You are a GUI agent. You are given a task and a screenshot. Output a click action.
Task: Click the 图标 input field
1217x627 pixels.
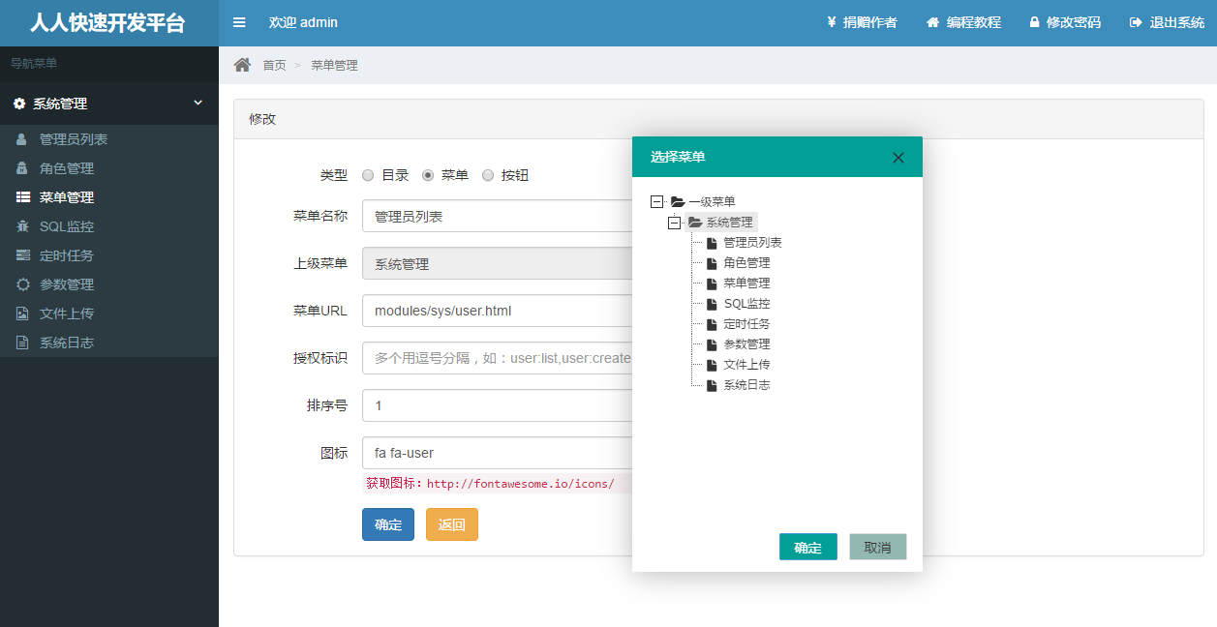tap(498, 453)
